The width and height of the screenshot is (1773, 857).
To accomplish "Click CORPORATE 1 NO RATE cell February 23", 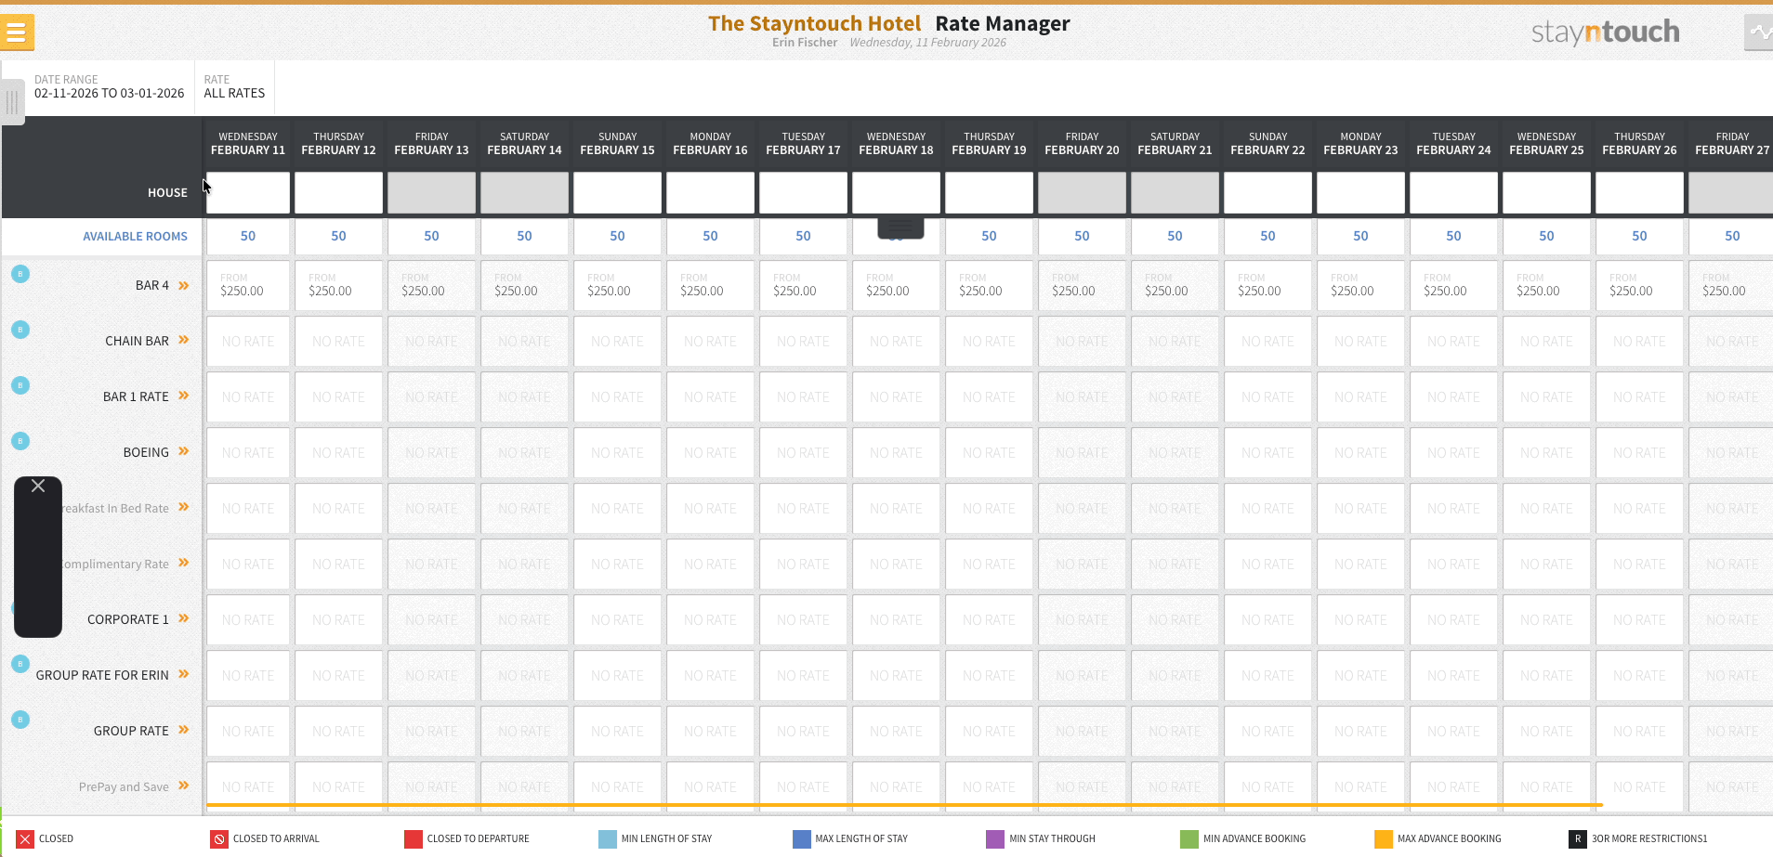I will point(1360,619).
